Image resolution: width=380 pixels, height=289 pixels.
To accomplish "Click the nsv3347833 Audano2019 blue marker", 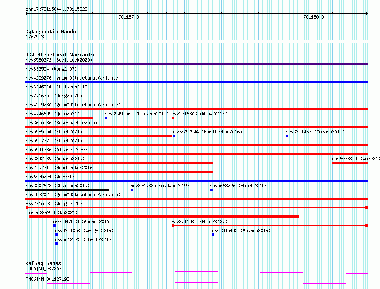I will click(55, 226).
